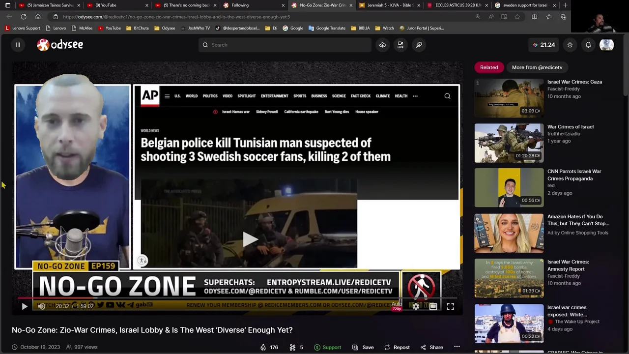
Task: Play the No-Go Zone video
Action: click(24, 306)
